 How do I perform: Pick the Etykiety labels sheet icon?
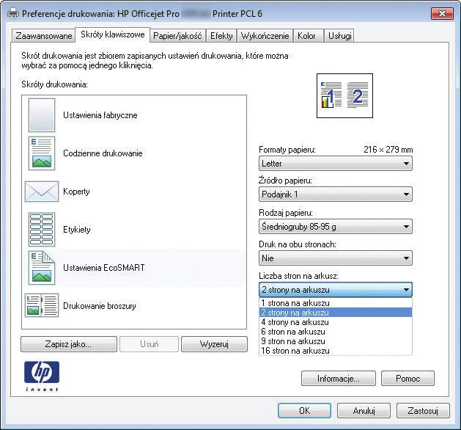click(42, 230)
